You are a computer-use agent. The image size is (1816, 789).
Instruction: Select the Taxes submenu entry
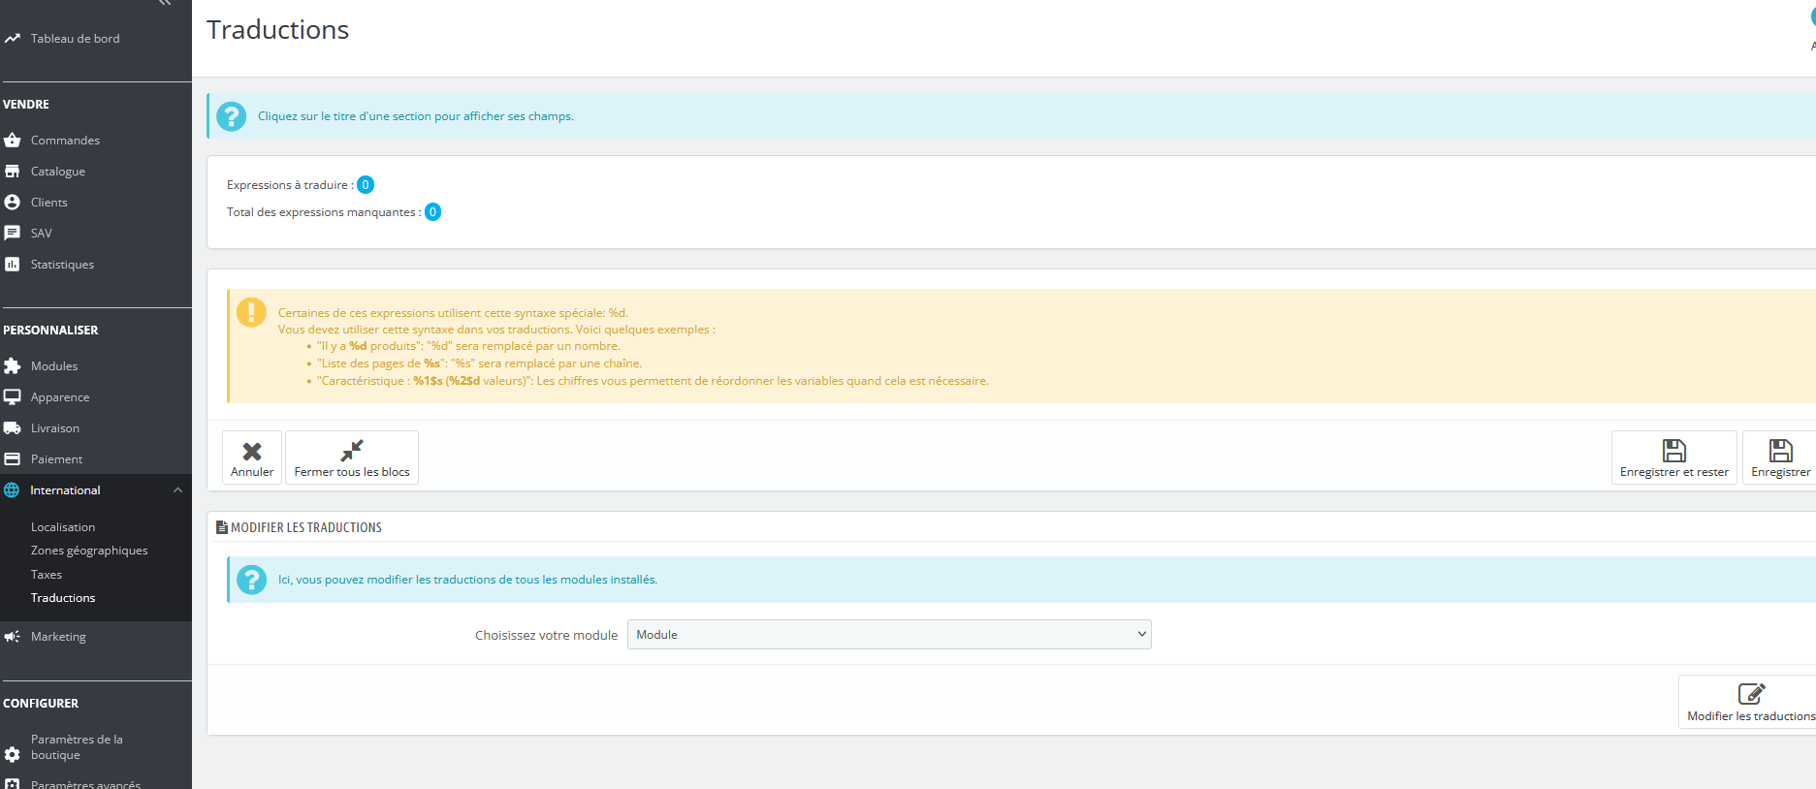coord(47,575)
